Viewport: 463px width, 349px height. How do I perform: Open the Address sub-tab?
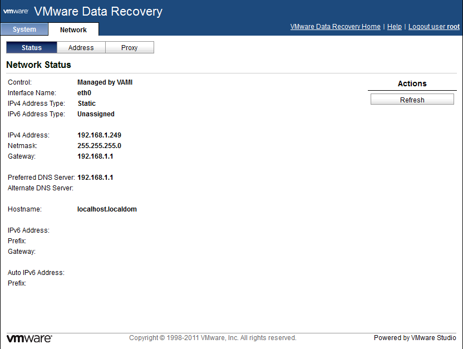point(80,47)
